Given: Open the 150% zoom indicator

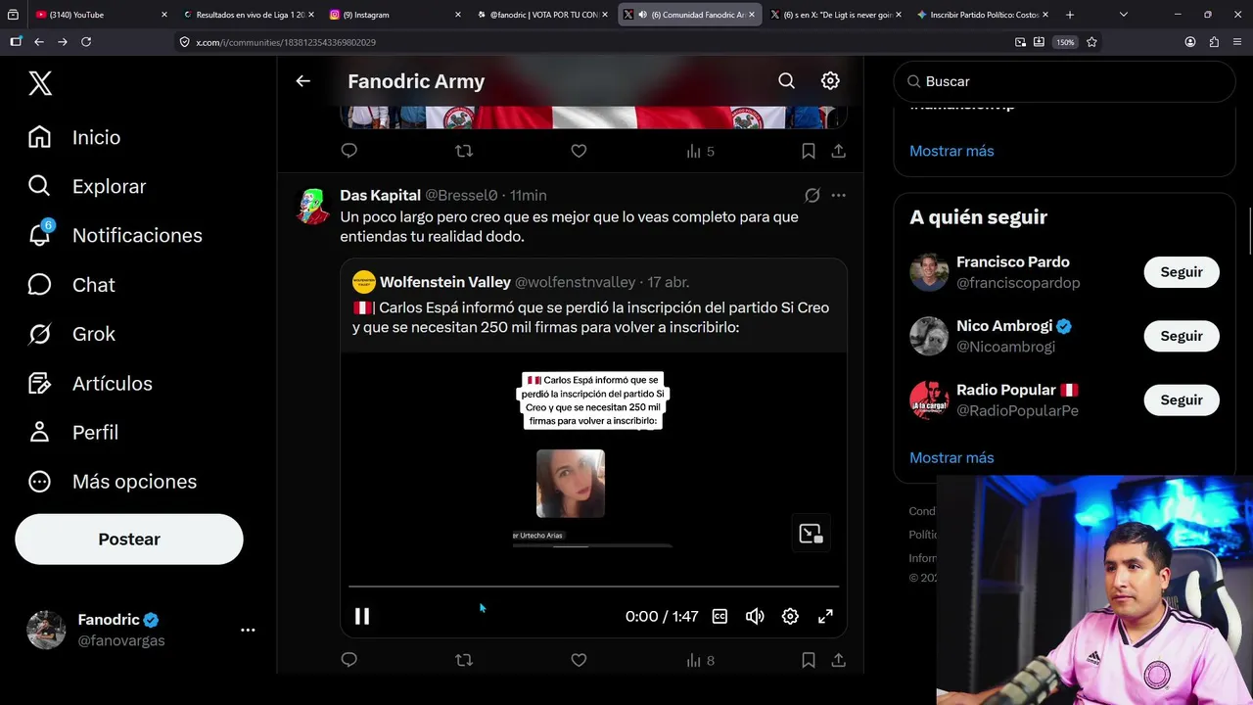Looking at the screenshot, I should coord(1065,42).
